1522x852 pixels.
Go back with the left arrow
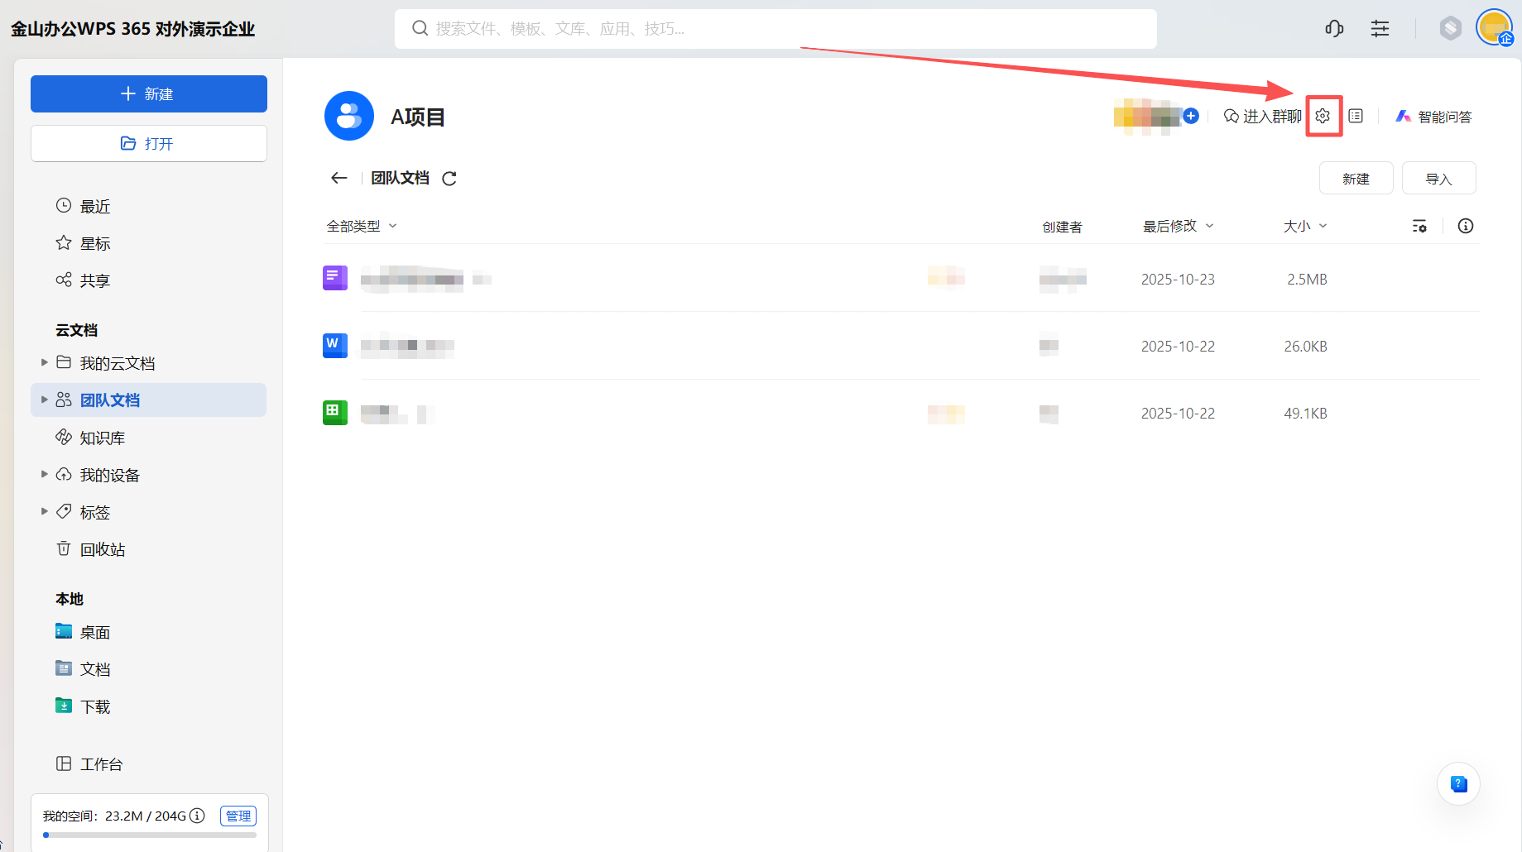coord(338,178)
